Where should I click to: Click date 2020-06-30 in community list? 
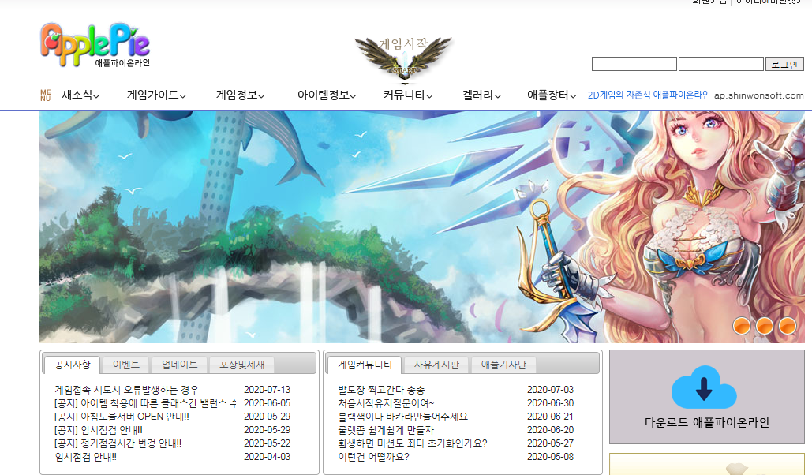pos(551,403)
